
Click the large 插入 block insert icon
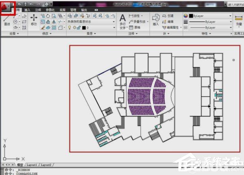click(x=156, y=19)
